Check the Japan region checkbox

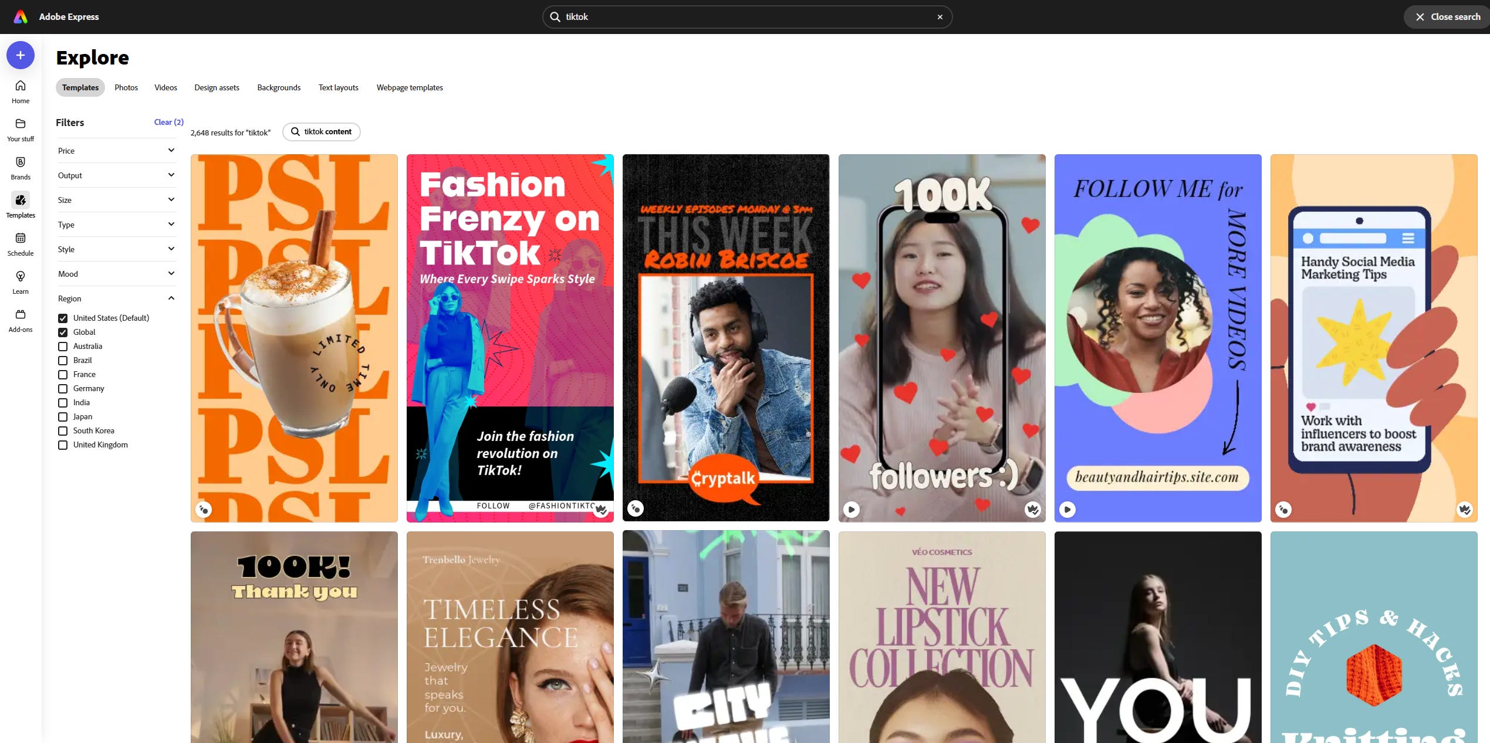click(x=63, y=416)
